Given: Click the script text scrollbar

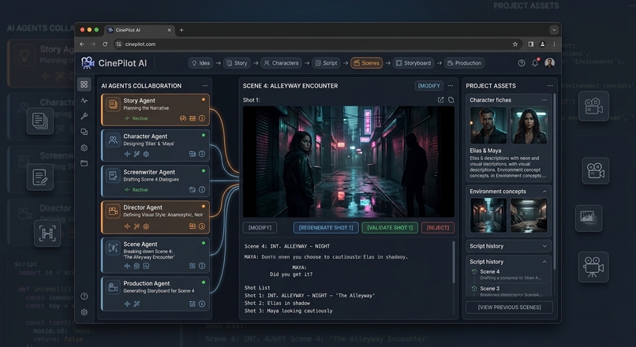Looking at the screenshot, I should (454, 262).
